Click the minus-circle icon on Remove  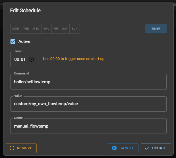pos(12,148)
